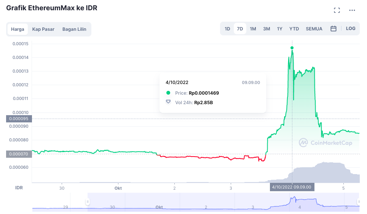Select 1D time range
This screenshot has height=214, width=367.
(x=227, y=29)
